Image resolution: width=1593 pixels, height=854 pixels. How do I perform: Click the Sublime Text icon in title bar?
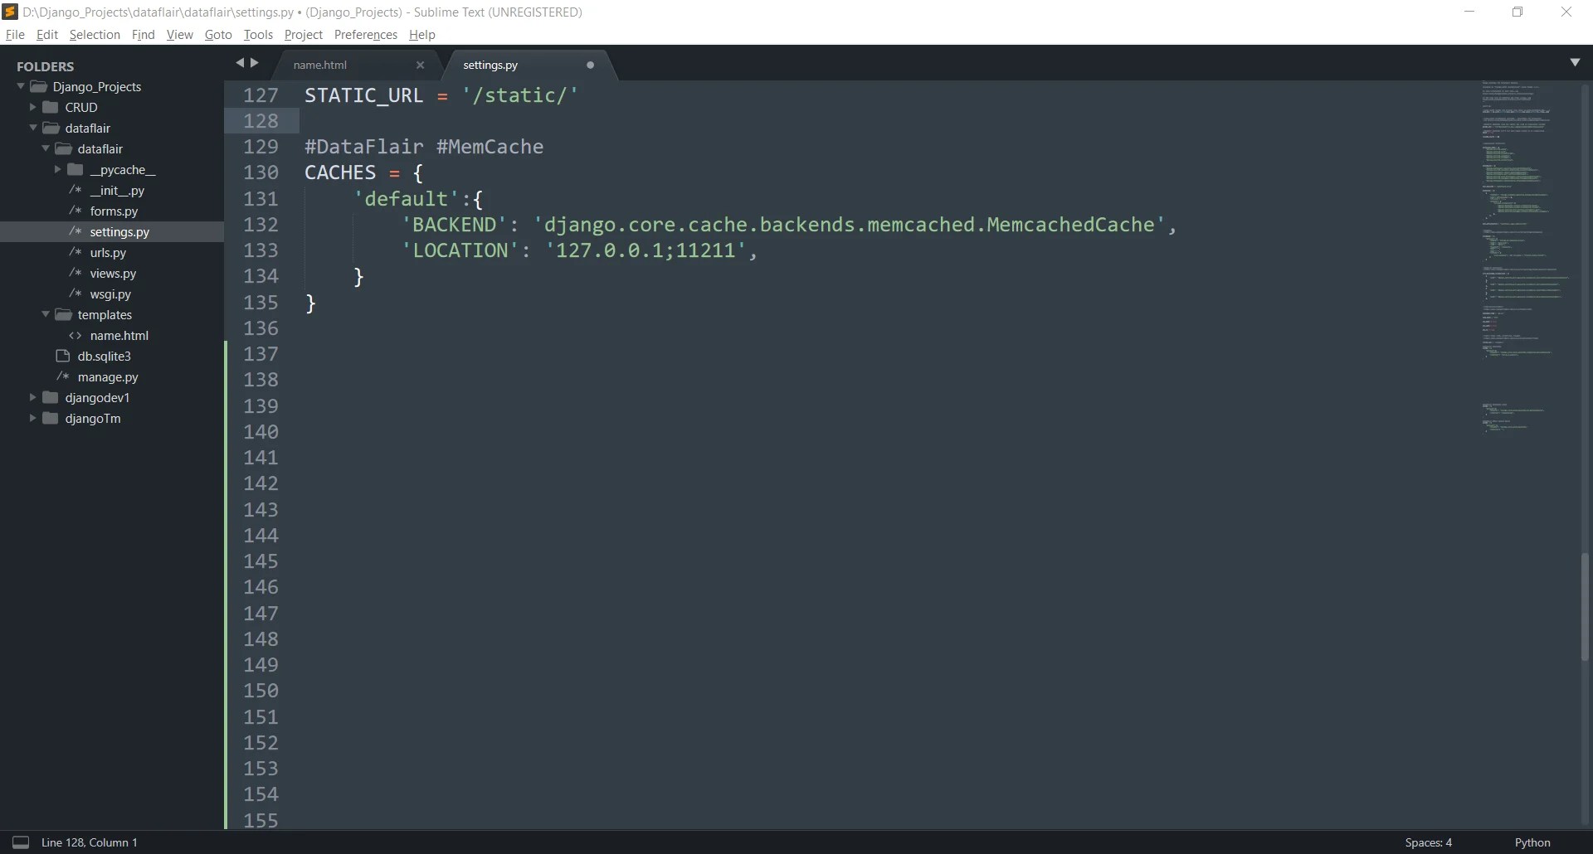[11, 12]
